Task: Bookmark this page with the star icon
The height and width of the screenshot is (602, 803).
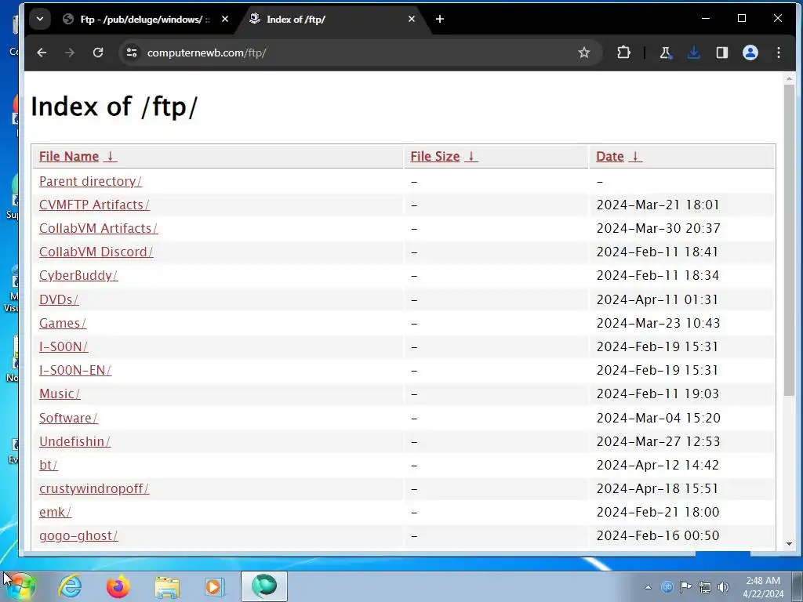Action: [583, 53]
